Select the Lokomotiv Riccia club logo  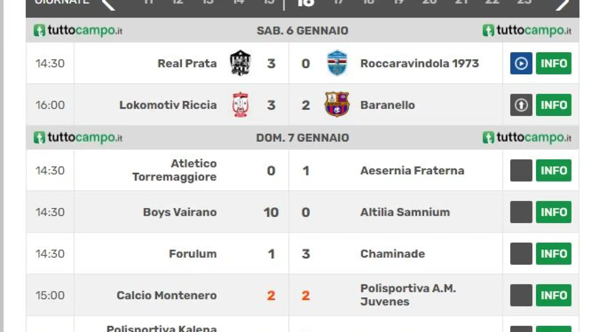click(240, 105)
